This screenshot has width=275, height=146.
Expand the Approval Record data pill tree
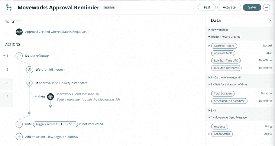coord(209,46)
